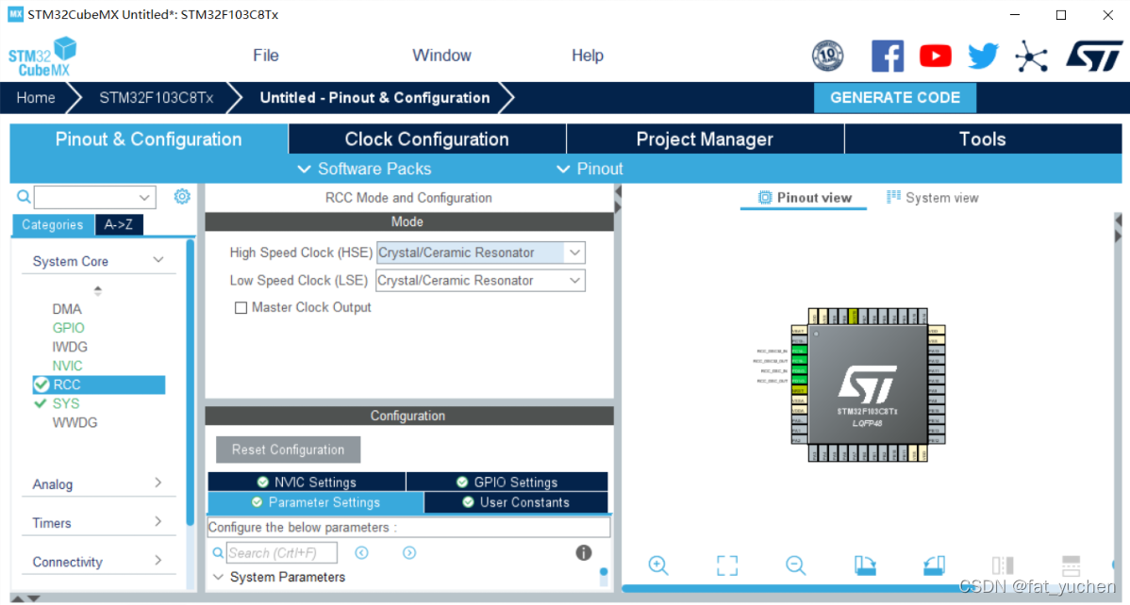Screen dimensions: 1130x605
Task: Click the Reset Configuration button
Action: tap(289, 450)
